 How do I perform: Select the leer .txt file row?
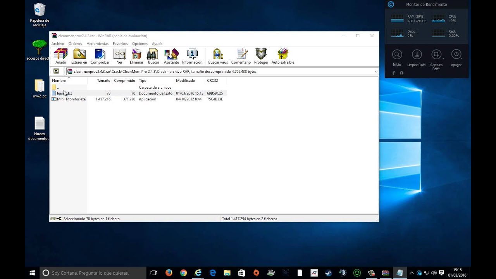pos(139,93)
